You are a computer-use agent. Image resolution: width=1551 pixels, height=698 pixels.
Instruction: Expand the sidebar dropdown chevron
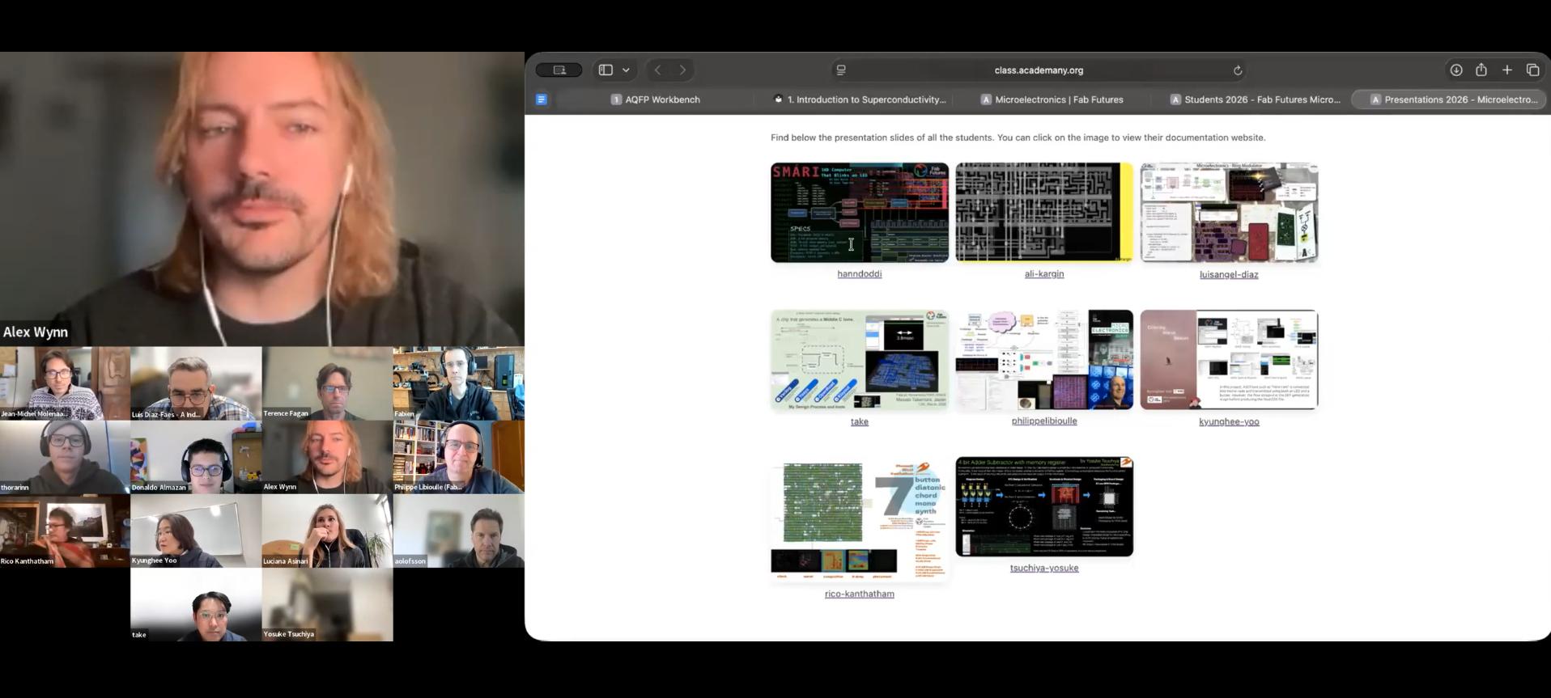pos(626,70)
